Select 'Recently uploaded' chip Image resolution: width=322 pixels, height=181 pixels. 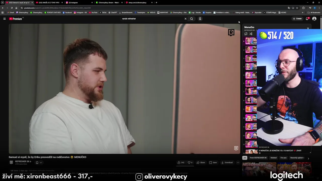click(297, 158)
